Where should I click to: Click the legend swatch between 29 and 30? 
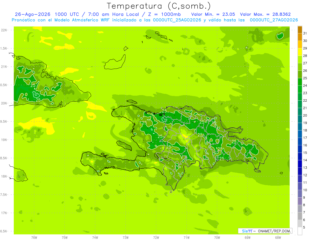pos(300,44)
